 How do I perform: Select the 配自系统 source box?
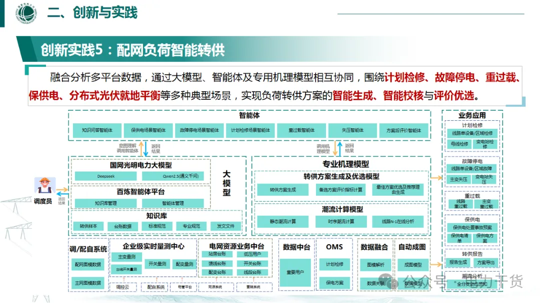155,287
